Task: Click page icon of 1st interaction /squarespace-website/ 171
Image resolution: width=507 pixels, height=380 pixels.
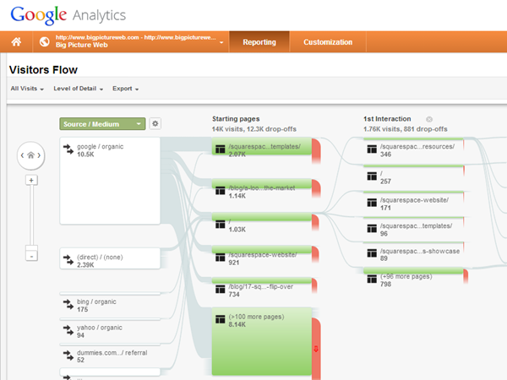Action: coord(372,203)
